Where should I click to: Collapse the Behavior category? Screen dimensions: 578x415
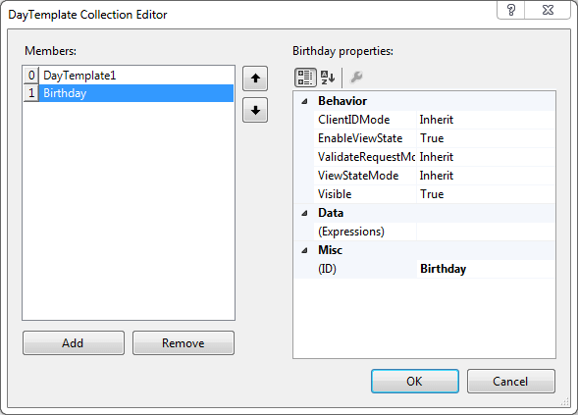pyautogui.click(x=304, y=101)
